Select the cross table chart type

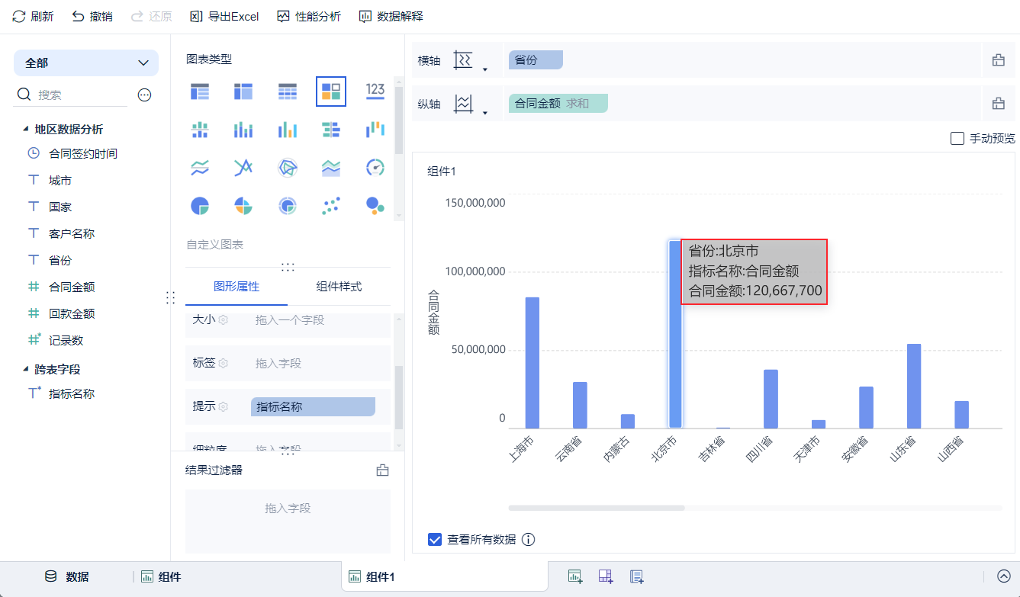pyautogui.click(x=243, y=91)
